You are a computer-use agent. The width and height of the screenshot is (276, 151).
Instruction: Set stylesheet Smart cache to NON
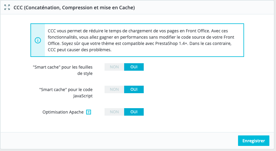114,67
